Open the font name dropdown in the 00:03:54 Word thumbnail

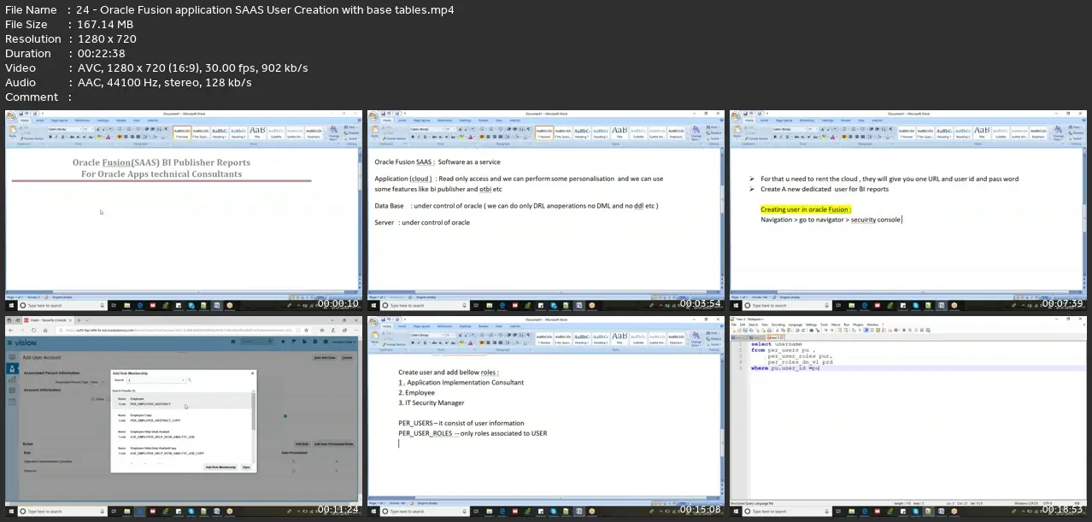(444, 129)
